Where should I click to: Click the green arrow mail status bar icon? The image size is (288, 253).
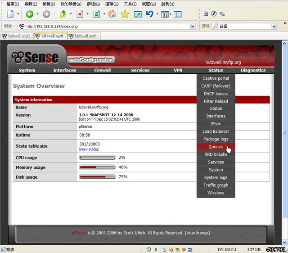point(177,249)
